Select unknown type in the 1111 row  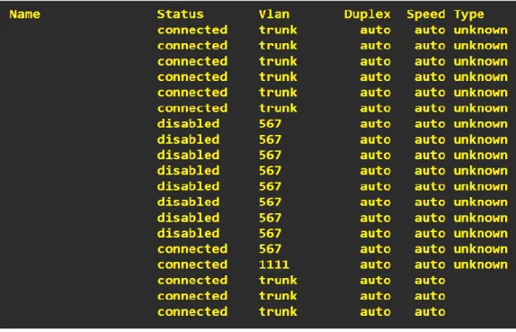click(480, 265)
